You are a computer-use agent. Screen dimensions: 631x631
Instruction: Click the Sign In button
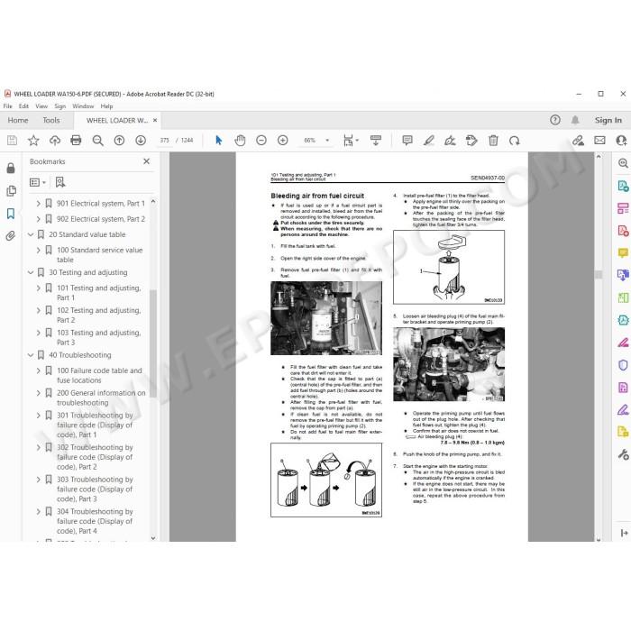click(x=608, y=120)
